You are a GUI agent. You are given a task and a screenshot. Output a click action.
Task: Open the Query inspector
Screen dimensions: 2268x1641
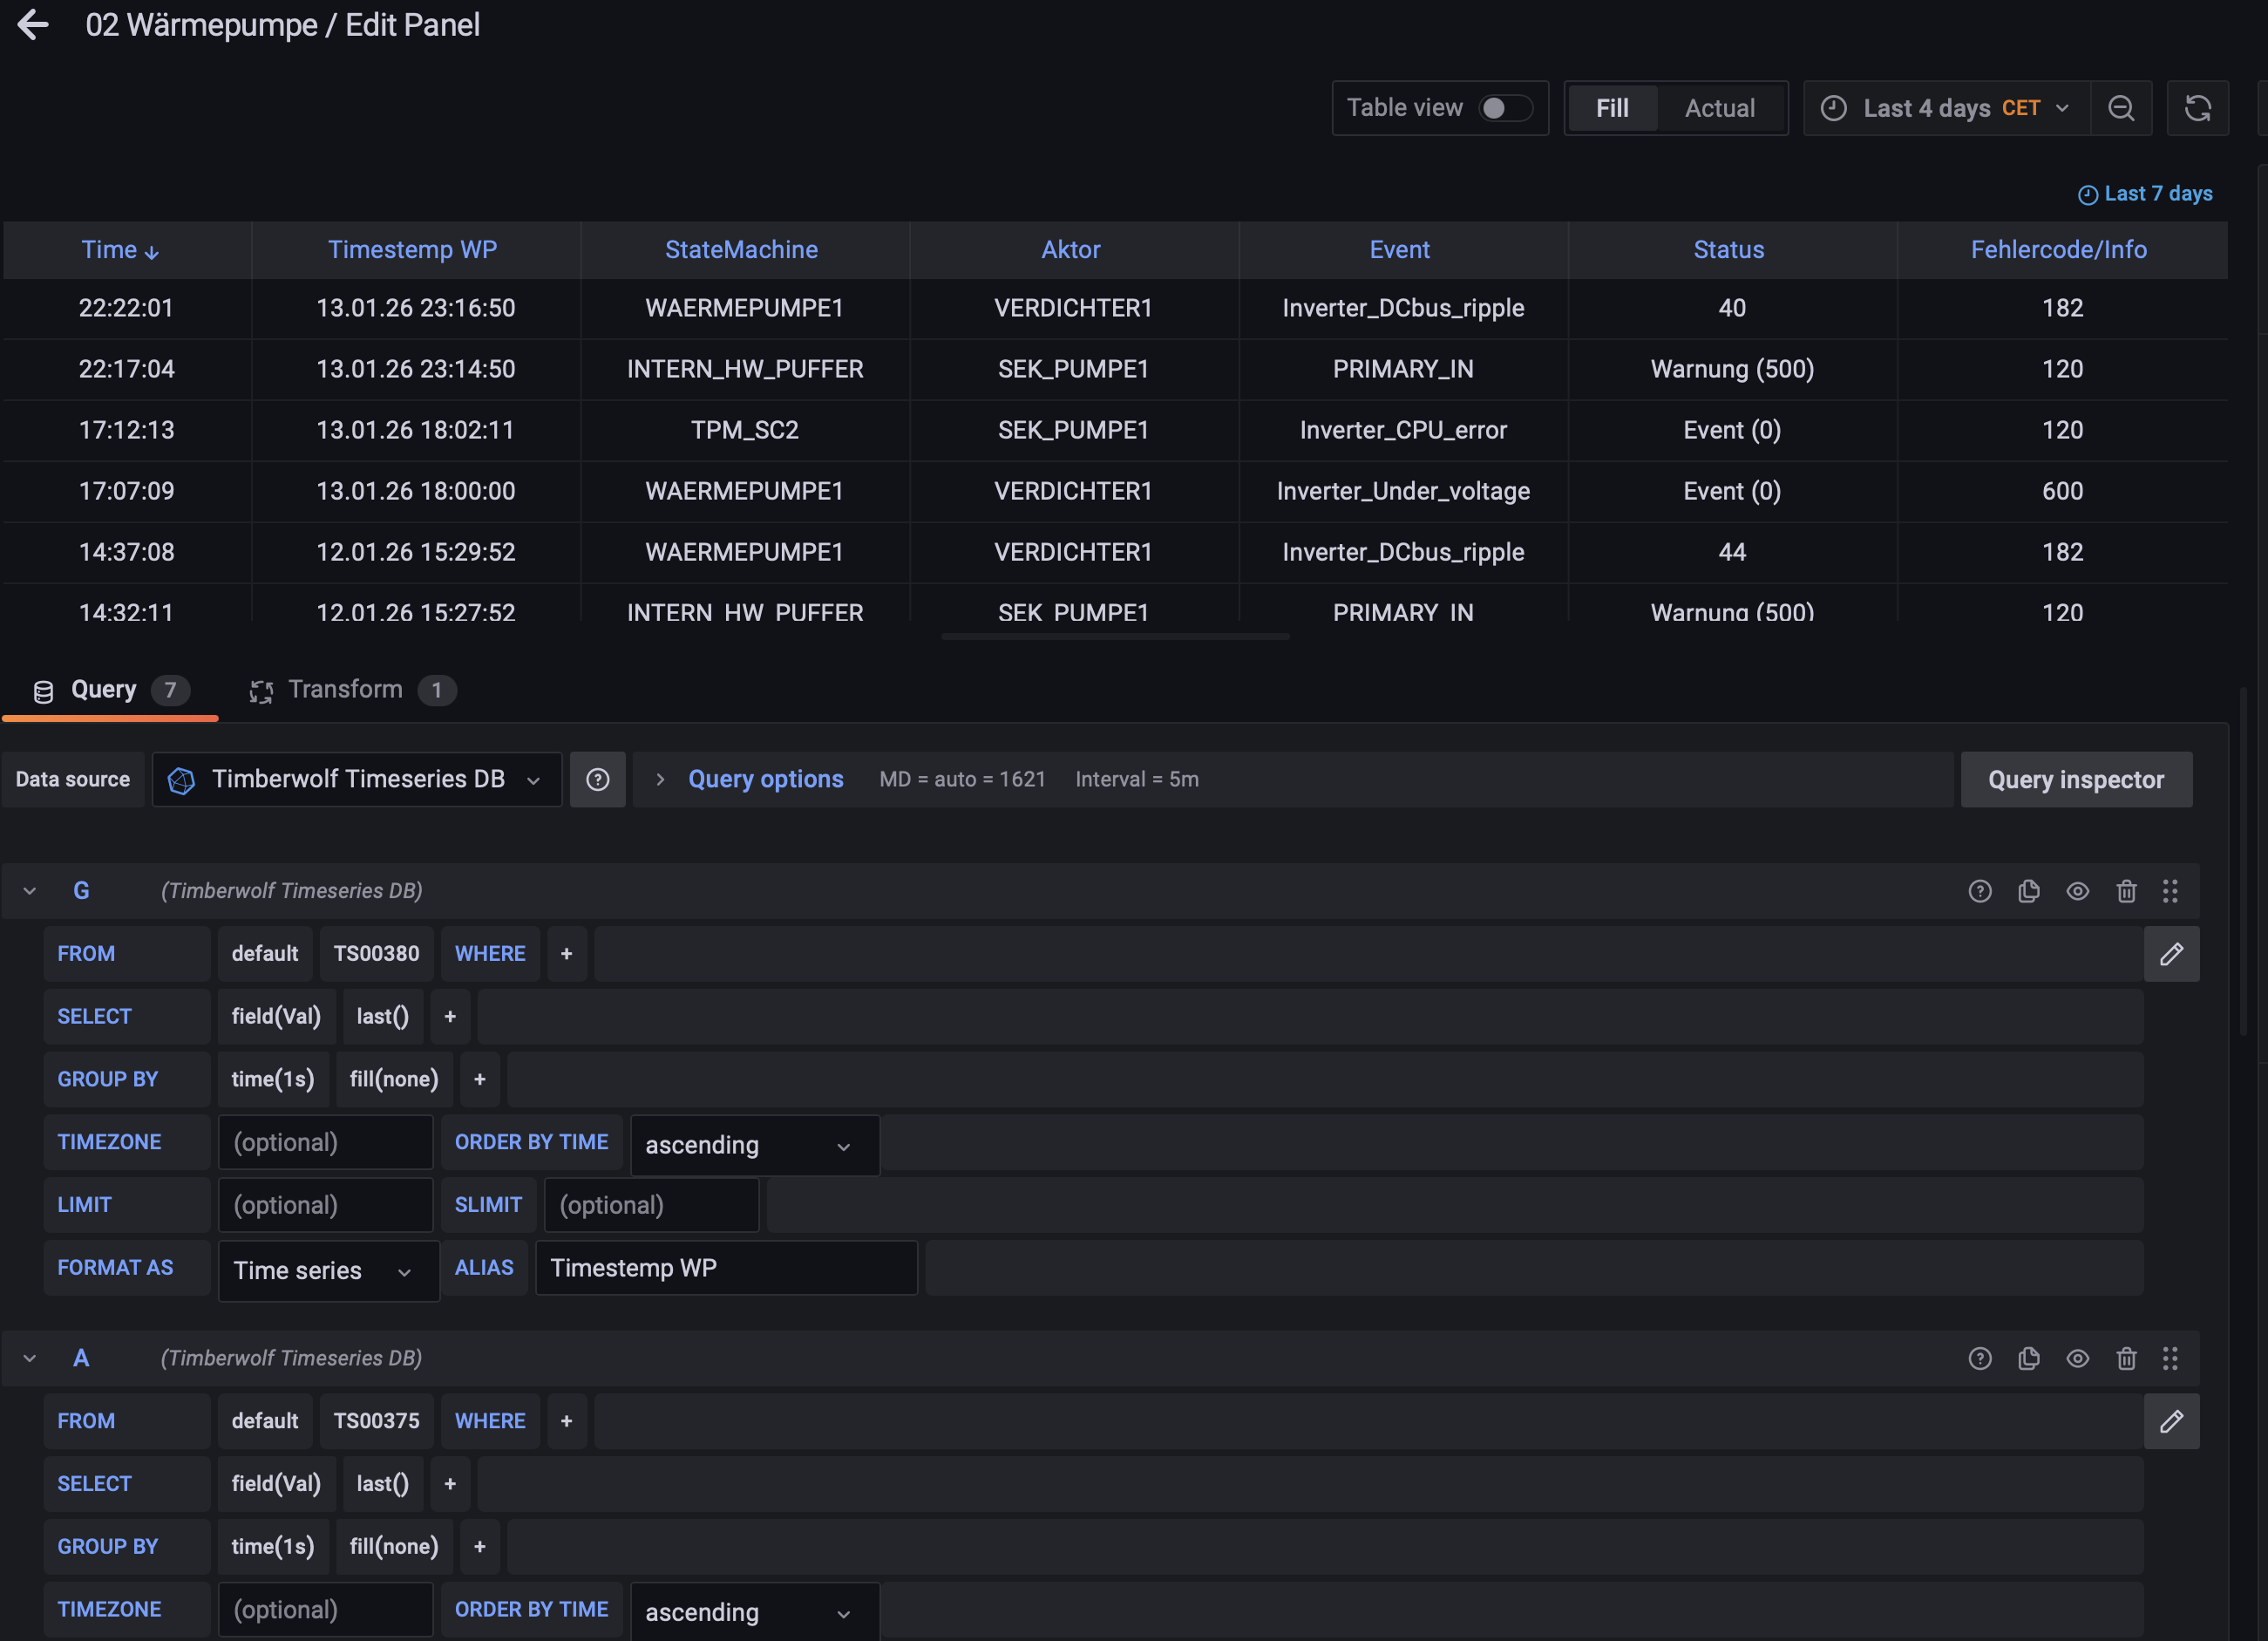point(2075,780)
